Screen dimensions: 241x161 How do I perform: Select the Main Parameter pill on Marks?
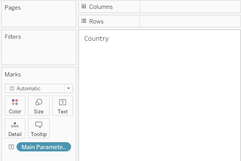coord(44,147)
